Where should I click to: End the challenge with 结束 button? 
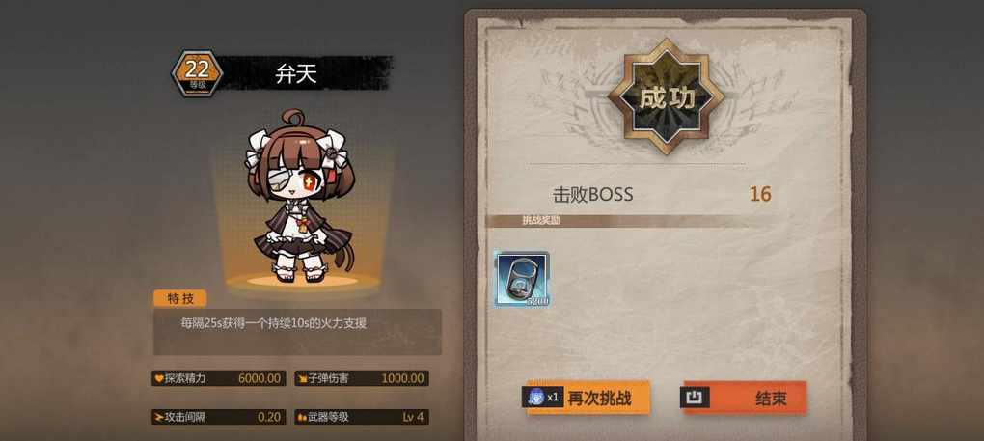pos(744,397)
